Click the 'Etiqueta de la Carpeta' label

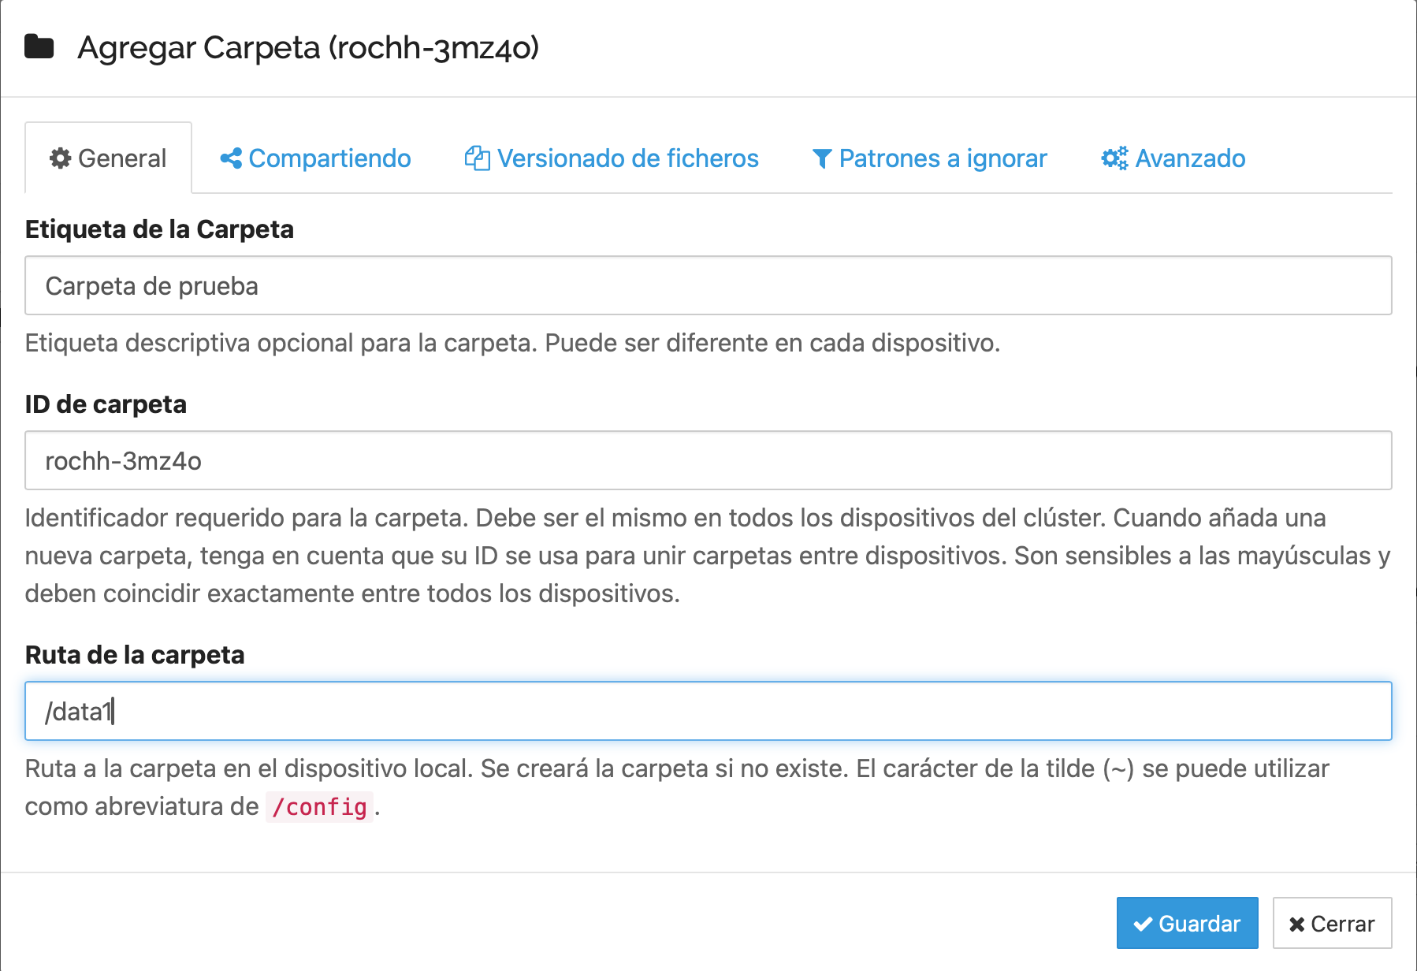coord(159,229)
